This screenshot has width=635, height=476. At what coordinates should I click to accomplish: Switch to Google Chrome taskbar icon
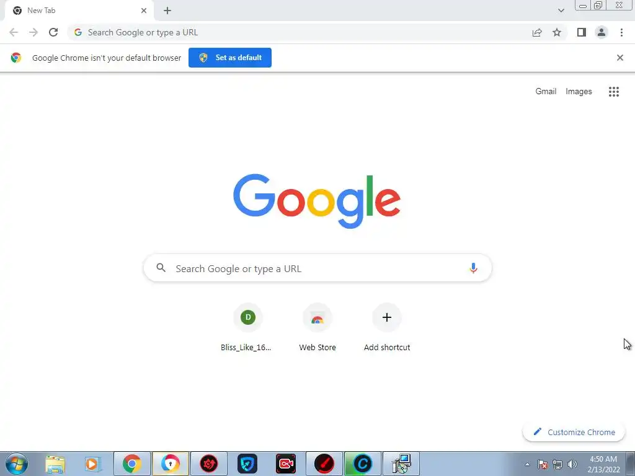click(x=132, y=464)
